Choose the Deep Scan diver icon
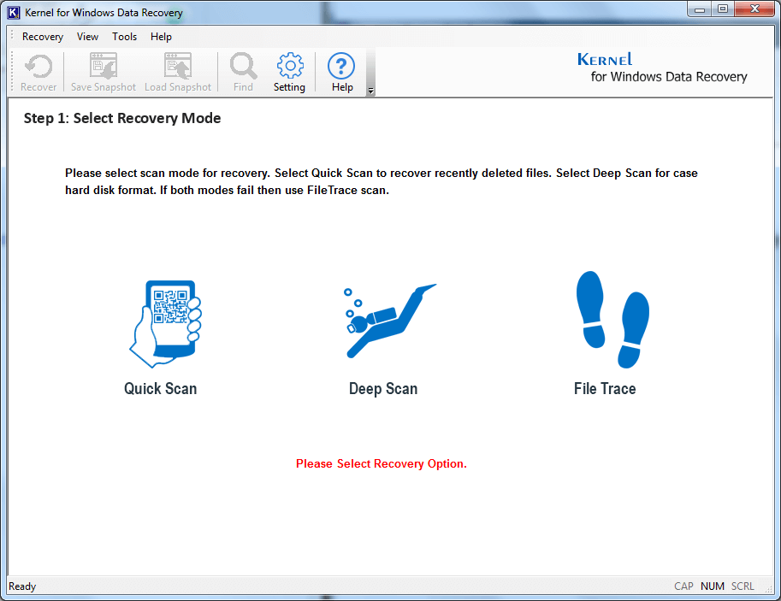 click(390, 321)
